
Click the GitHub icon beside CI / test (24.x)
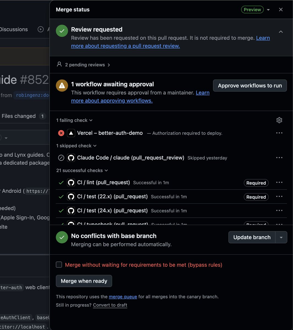71,211
